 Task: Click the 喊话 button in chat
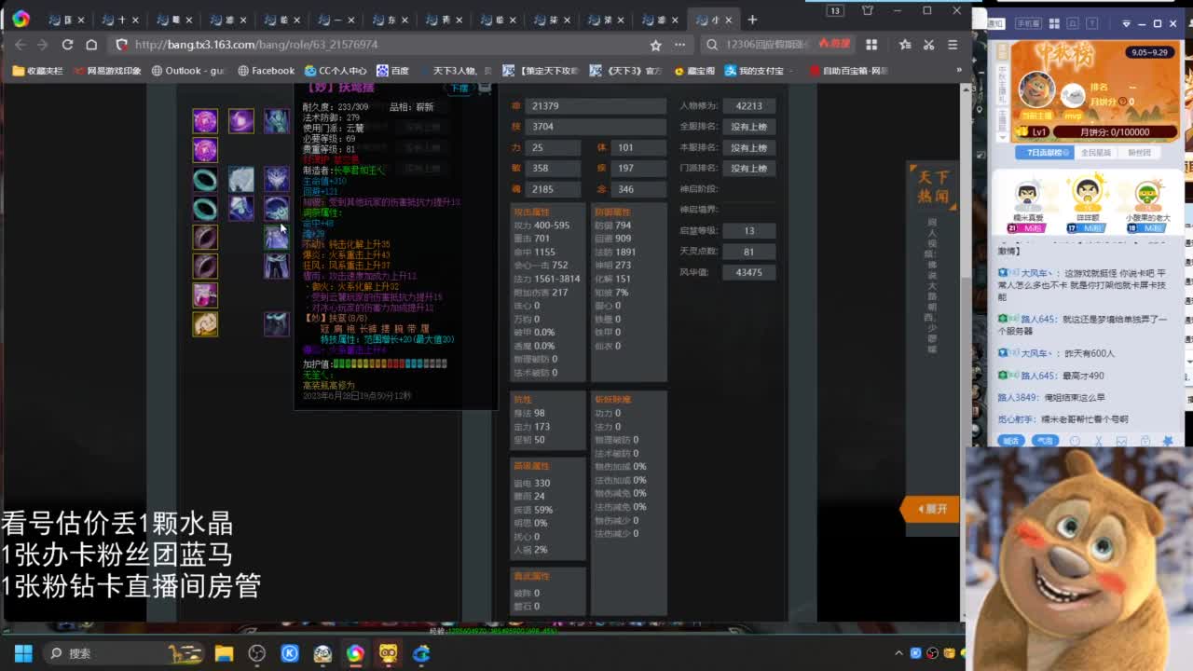point(1011,441)
